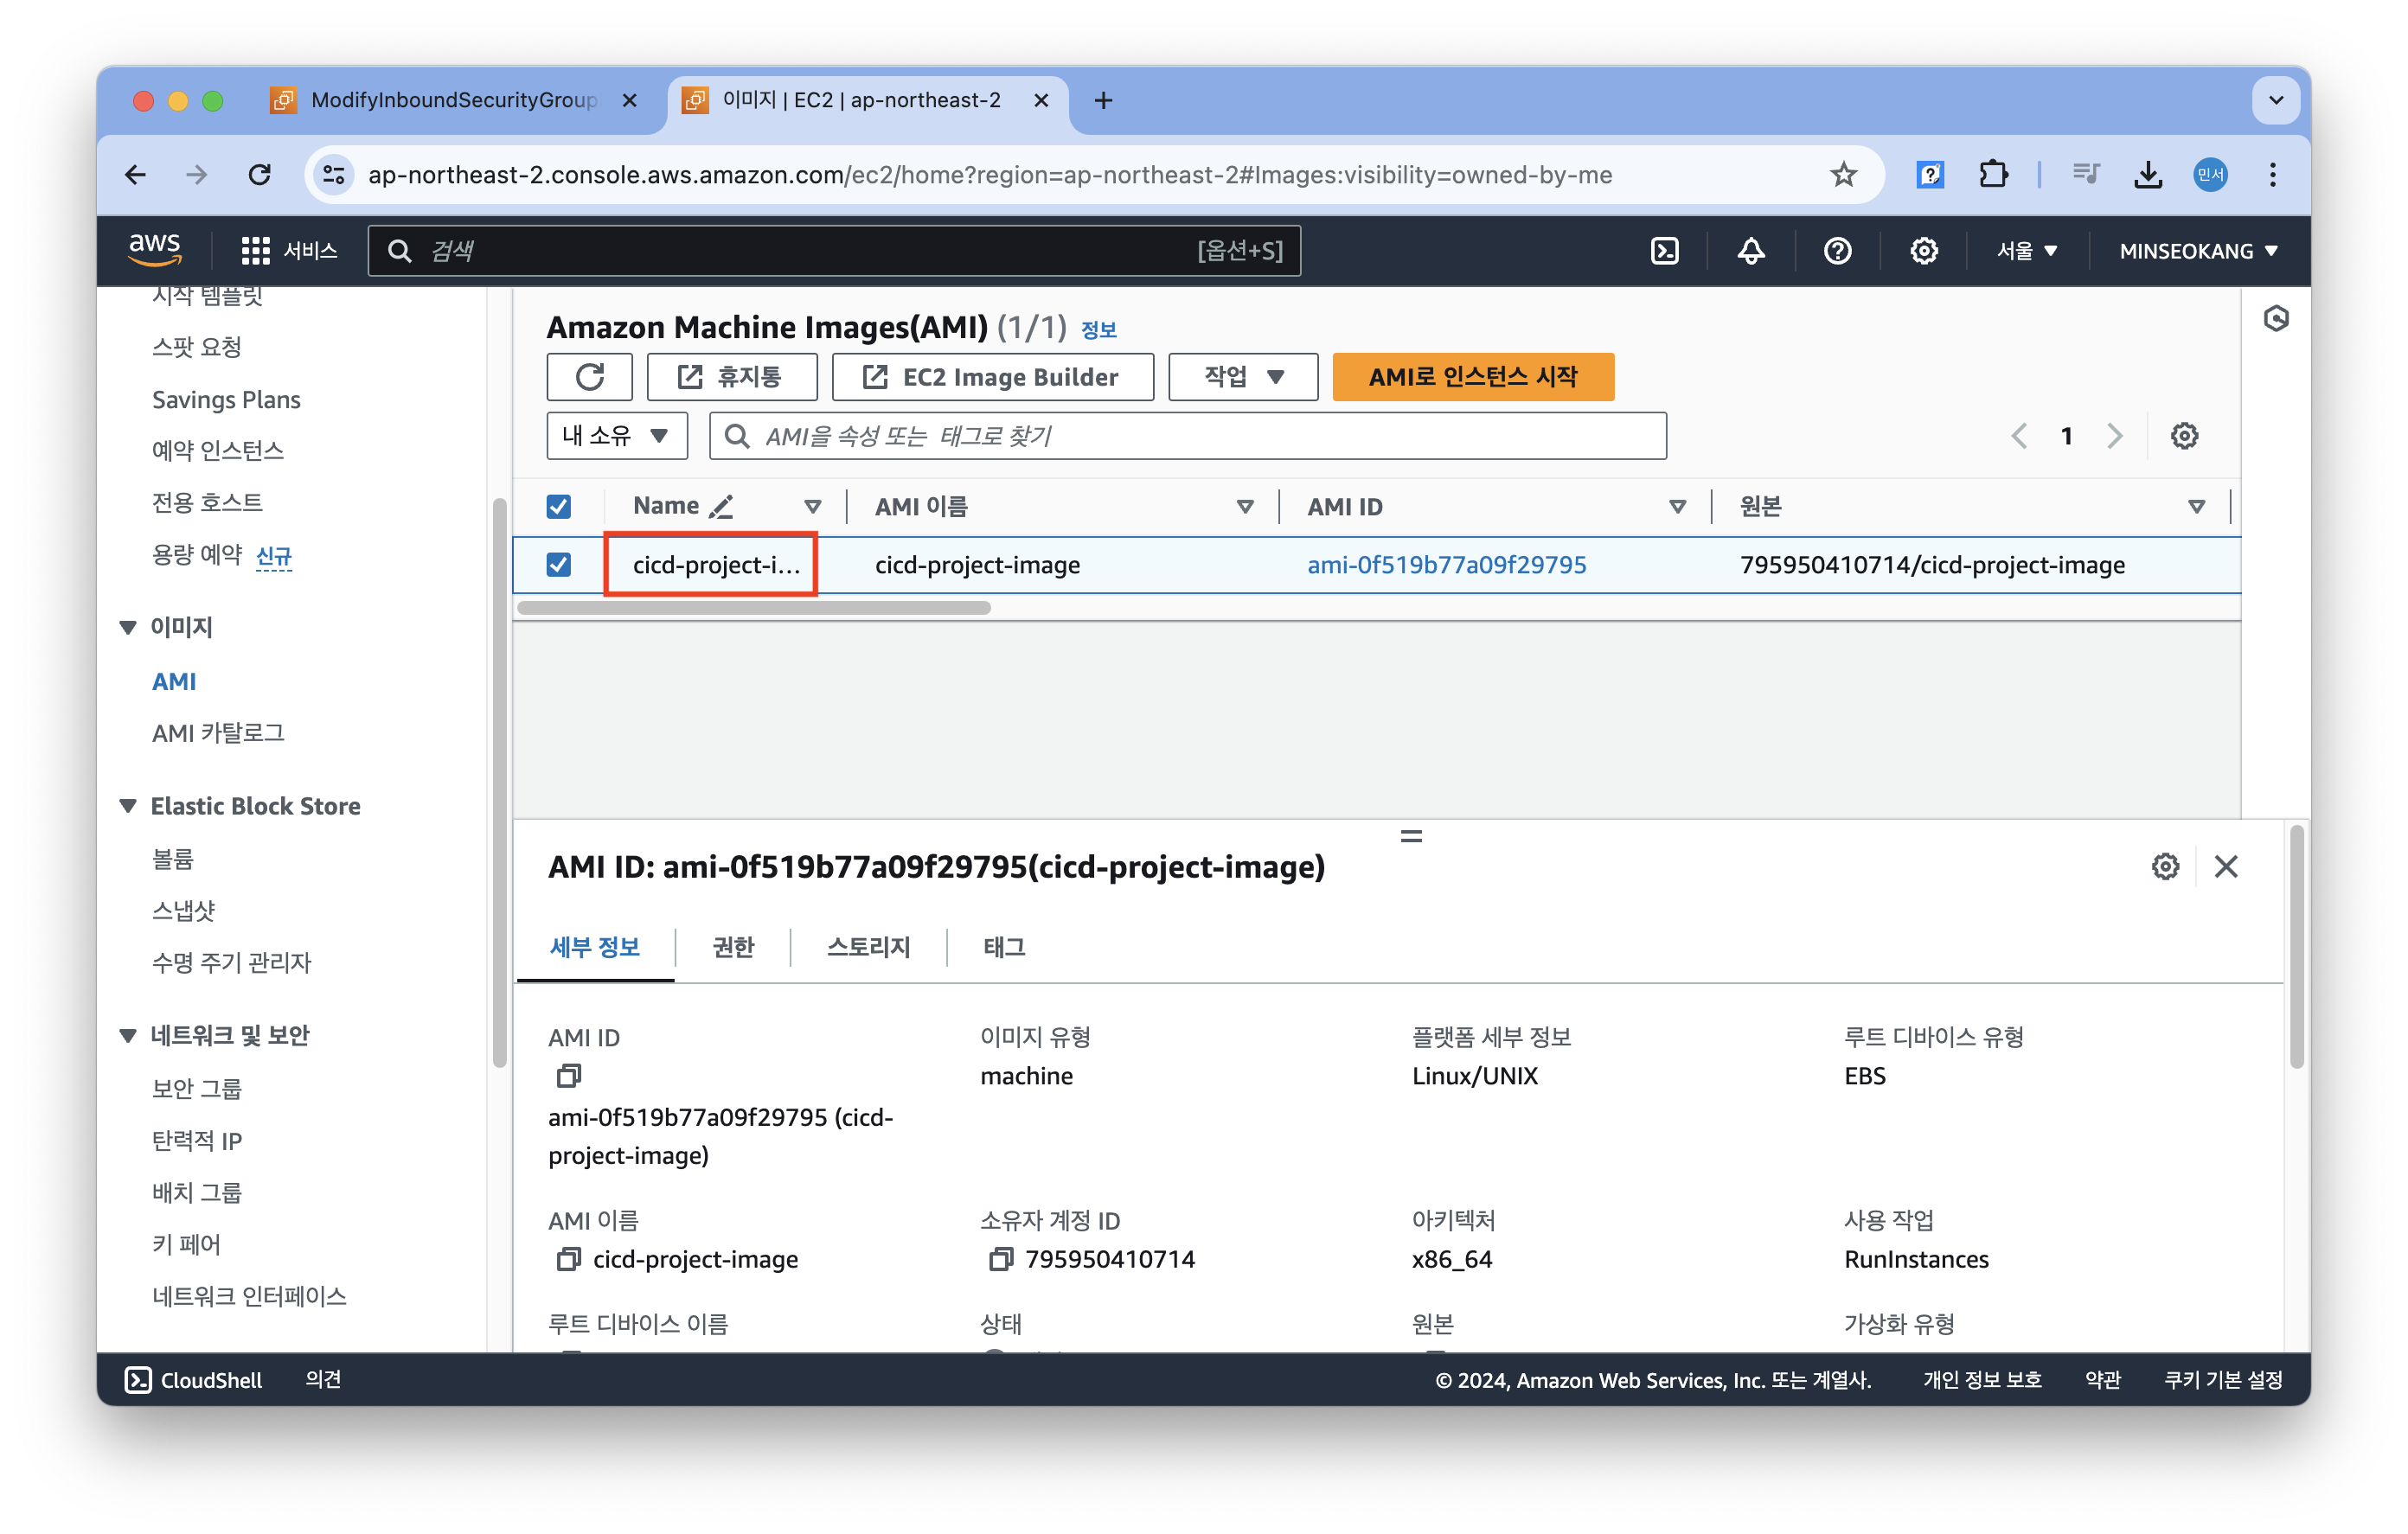
Task: Copy the AMI ID using the copy icon
Action: 569,1076
